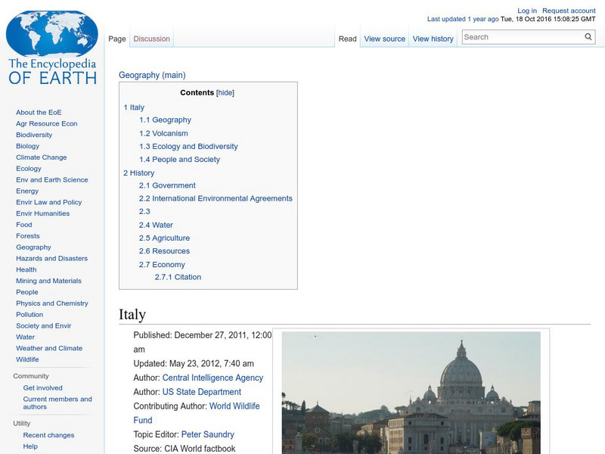Open the Central Intelligence Agency author link

coord(212,378)
